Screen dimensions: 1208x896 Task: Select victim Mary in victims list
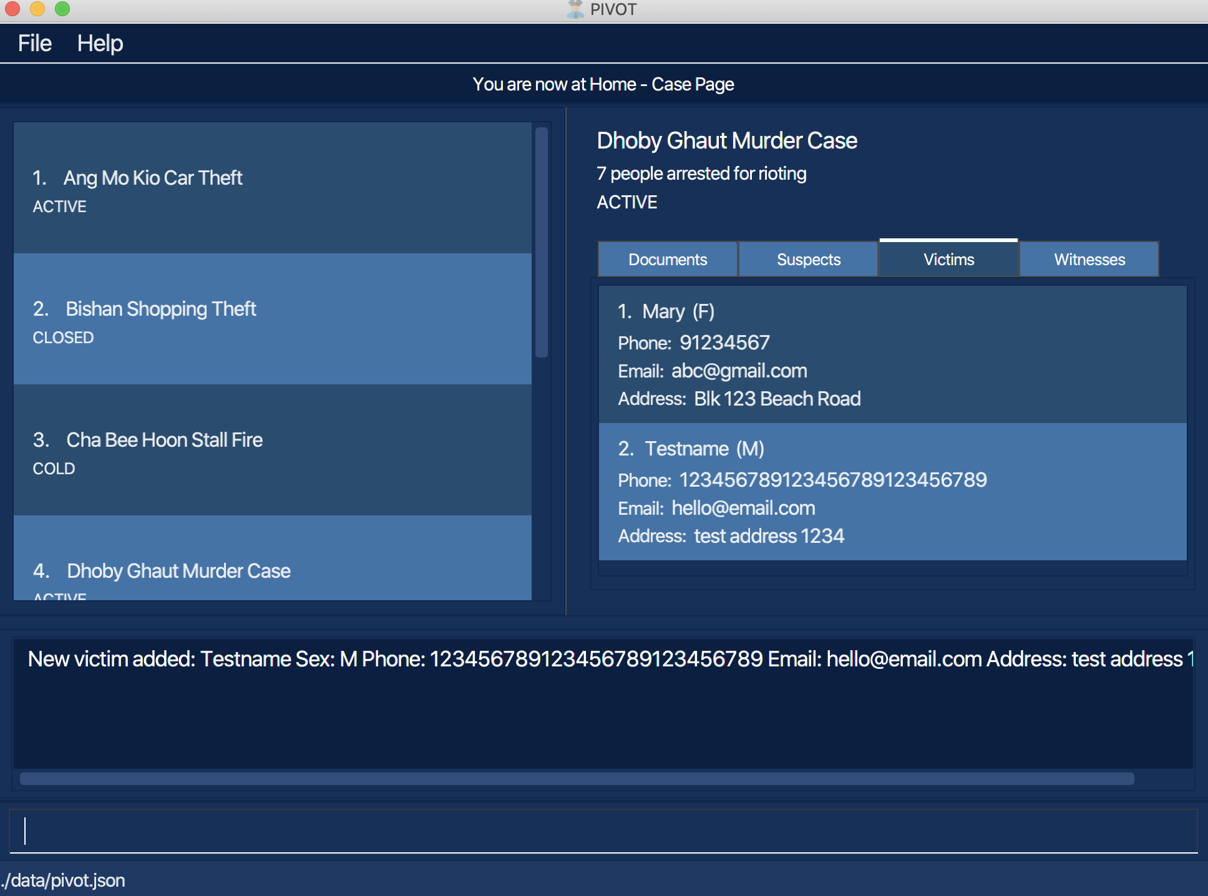click(892, 354)
